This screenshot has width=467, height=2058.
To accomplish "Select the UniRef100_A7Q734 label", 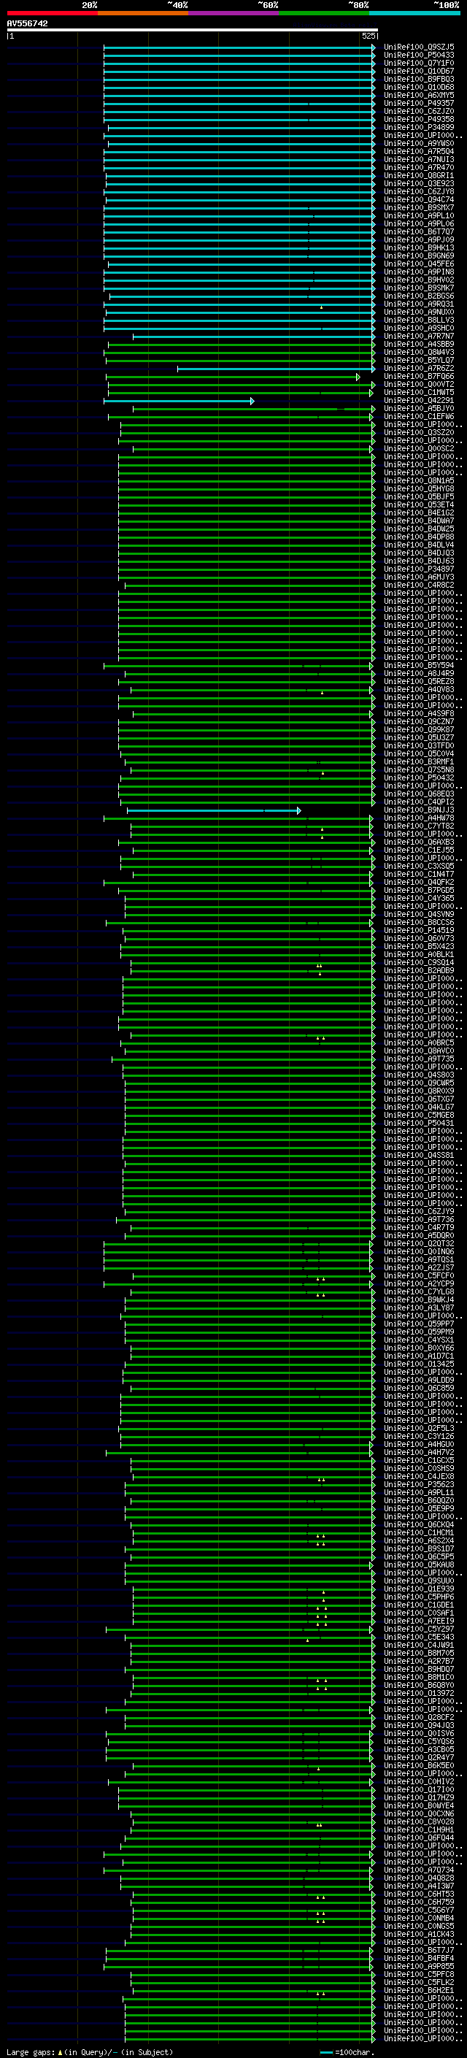I will (x=419, y=1870).
